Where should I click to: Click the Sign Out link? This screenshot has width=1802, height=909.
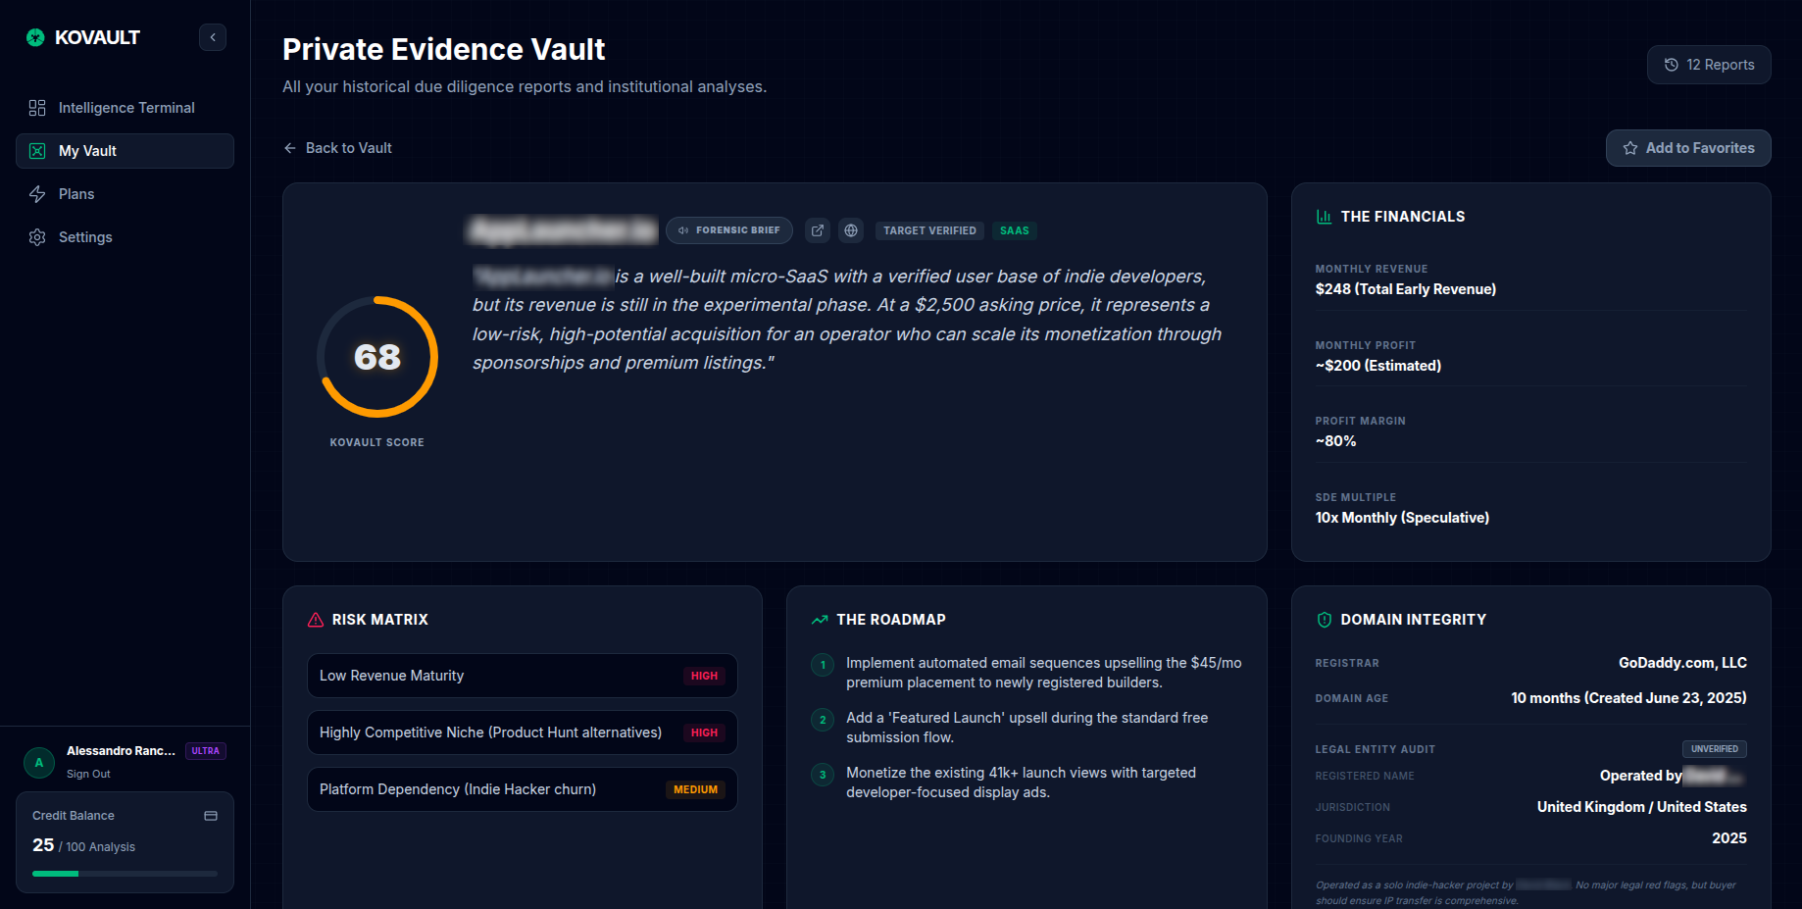click(88, 774)
